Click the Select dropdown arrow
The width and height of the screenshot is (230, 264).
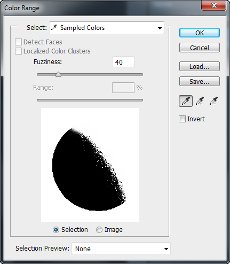160,28
